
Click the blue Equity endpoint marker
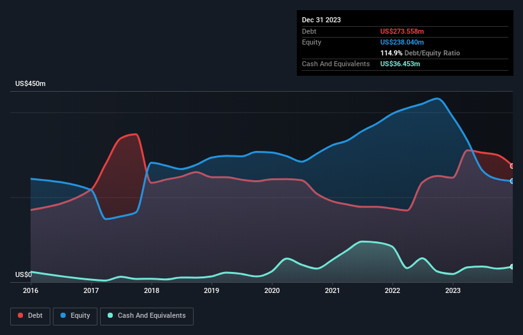click(512, 182)
